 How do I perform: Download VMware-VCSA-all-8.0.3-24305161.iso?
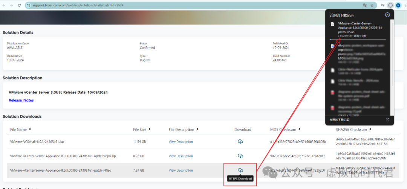pos(240,142)
